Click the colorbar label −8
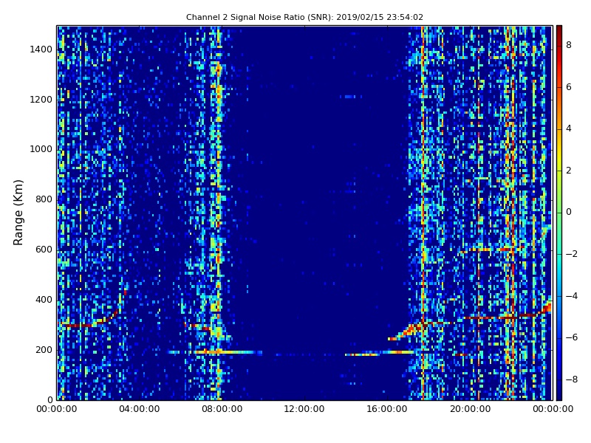 [x=572, y=380]
